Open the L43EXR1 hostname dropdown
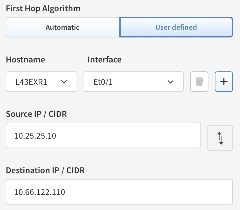 click(x=41, y=82)
